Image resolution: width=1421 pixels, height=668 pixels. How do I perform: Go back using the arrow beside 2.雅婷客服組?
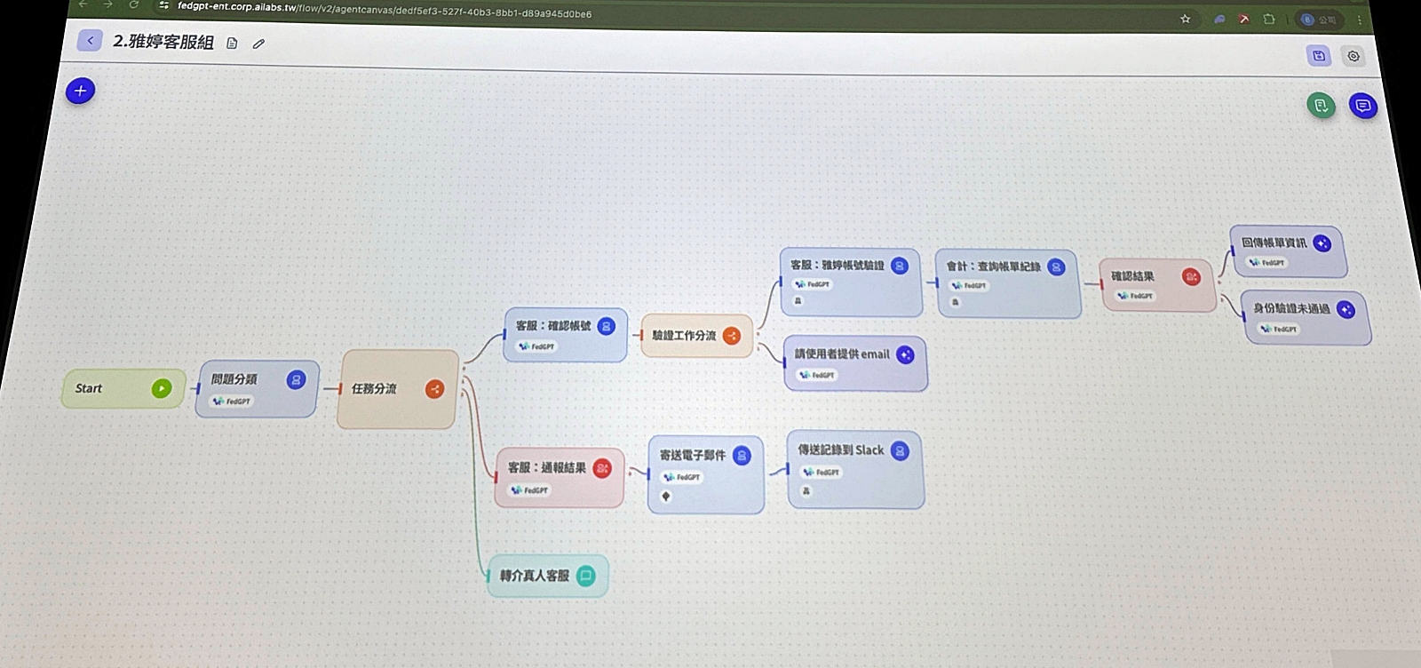(x=90, y=40)
